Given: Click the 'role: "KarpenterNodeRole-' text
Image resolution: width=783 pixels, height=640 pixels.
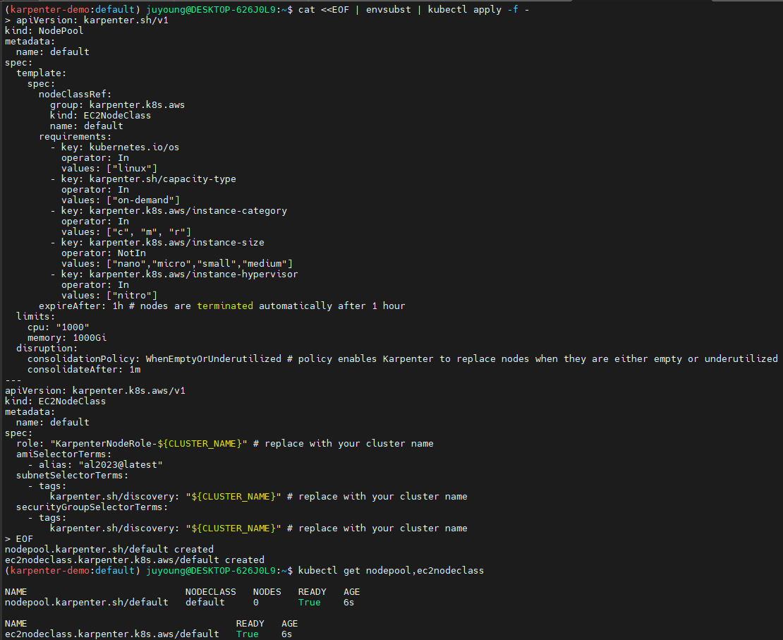Looking at the screenshot, I should tap(87, 444).
